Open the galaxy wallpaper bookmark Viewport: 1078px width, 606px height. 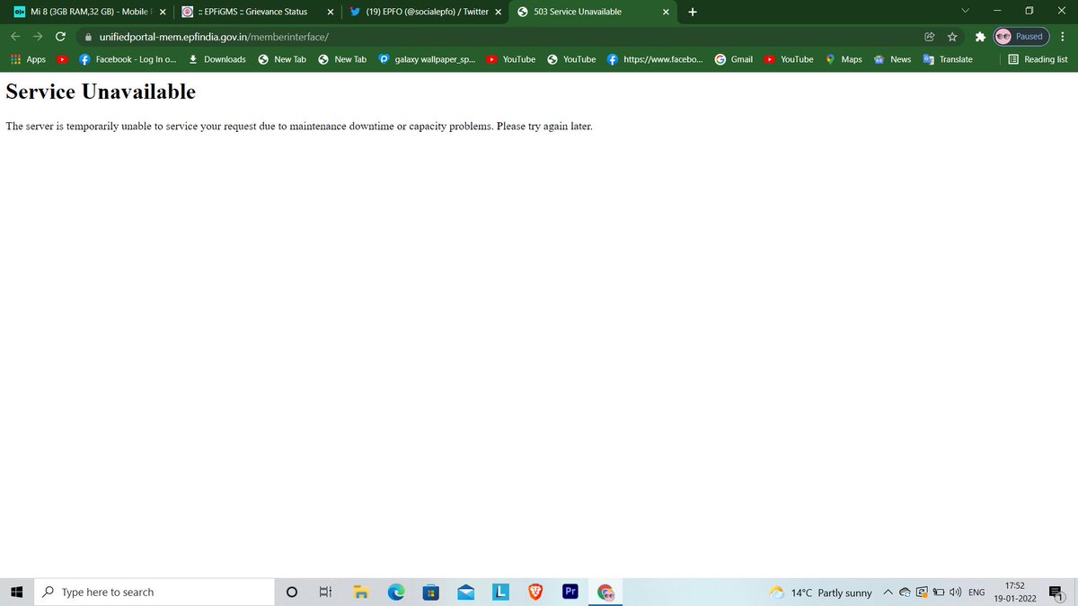click(427, 59)
